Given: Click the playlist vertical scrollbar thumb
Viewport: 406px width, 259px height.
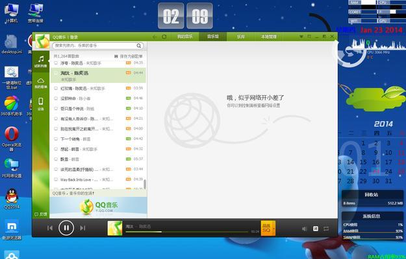Looking at the screenshot, I should (145, 184).
